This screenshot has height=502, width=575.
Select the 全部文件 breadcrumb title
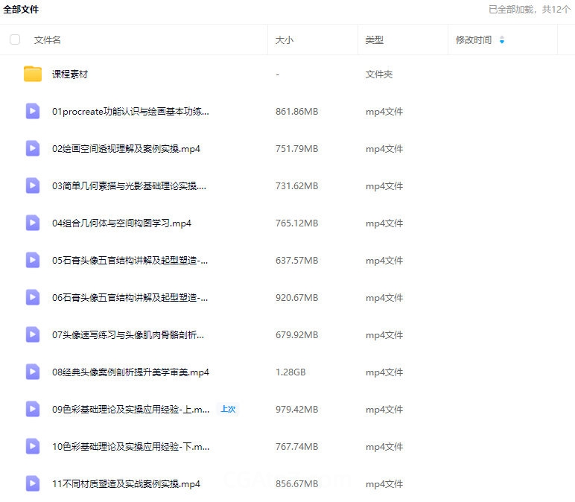(x=21, y=10)
